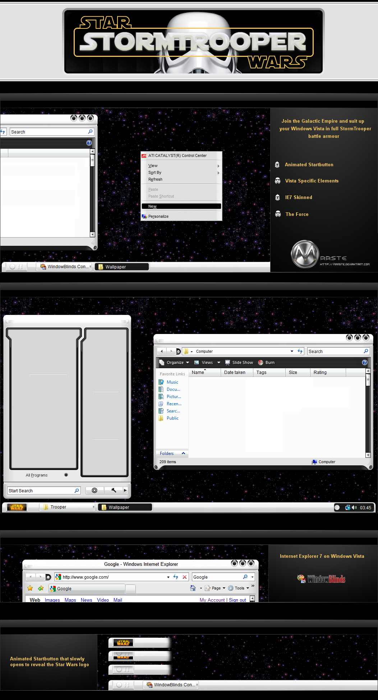Viewport: 378px width, 700px height.
Task: Choose Refresh in the context menu
Action: 181,179
